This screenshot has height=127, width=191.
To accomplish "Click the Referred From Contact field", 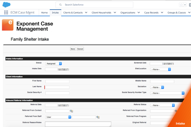I will 57,111.
